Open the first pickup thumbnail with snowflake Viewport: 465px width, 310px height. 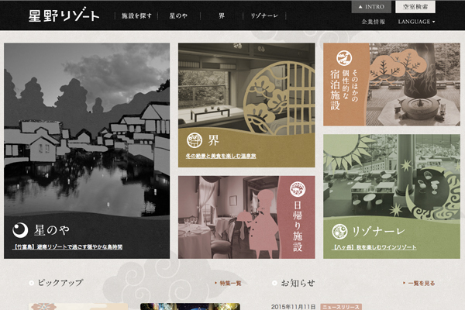point(78,306)
